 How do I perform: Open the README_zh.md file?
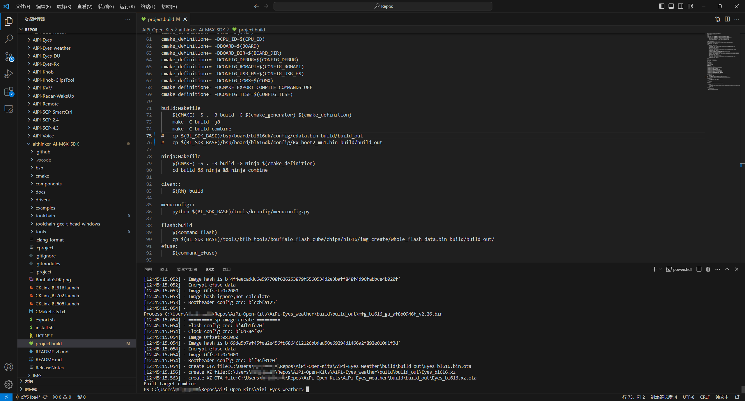[77, 352]
